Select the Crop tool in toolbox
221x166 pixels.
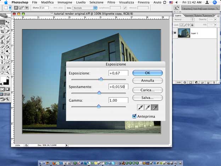click(x=2, y=32)
